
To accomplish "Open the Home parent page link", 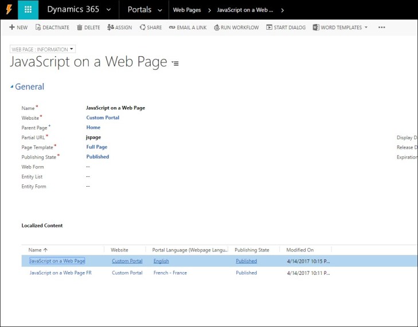I will (x=93, y=127).
